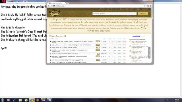Open Star Wars The Complete Saga torrent
The image size is (182, 102).
point(69,57)
